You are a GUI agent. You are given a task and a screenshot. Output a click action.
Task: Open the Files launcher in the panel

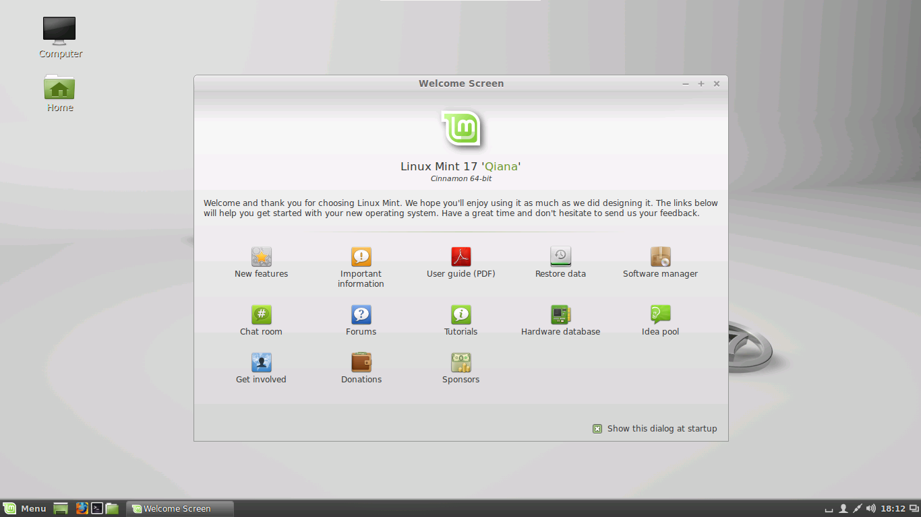click(112, 508)
